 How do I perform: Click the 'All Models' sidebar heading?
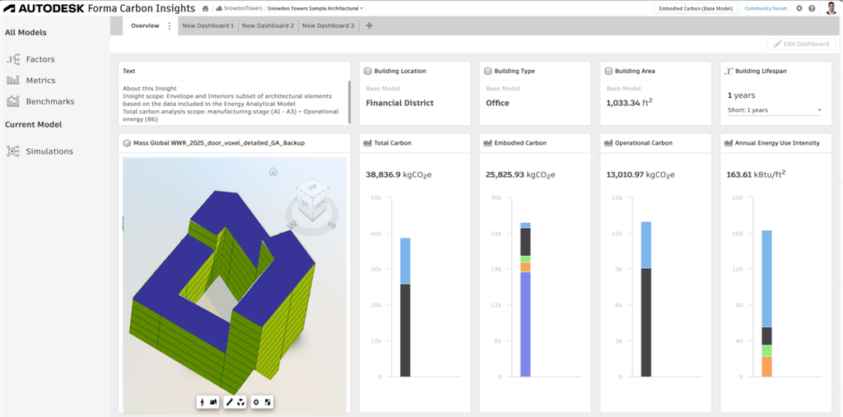(26, 32)
